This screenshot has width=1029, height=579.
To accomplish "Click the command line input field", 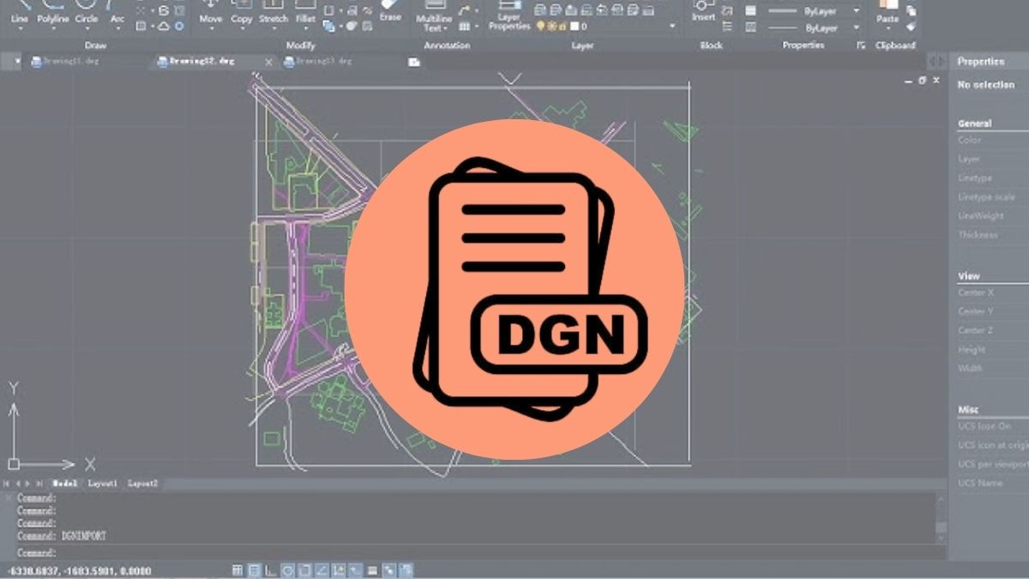I will click(x=472, y=553).
